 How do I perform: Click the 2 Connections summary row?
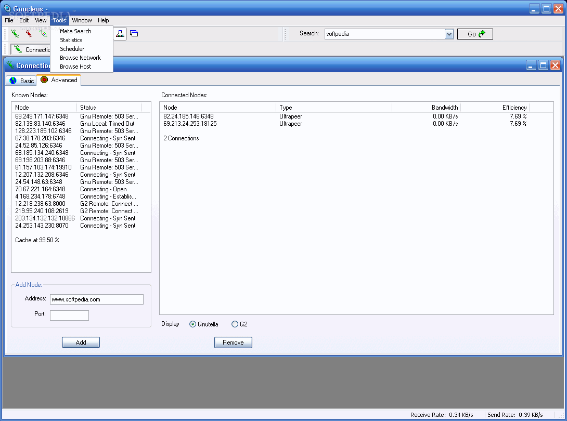(x=181, y=138)
